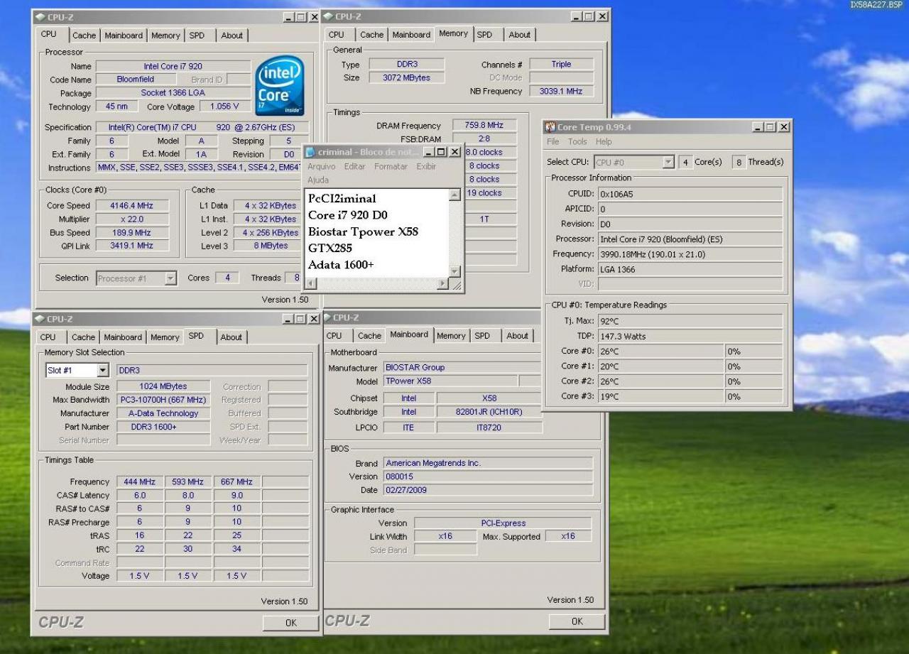Click the Graphic Interface PCI-Express version field
The height and width of the screenshot is (654, 909).
tap(503, 523)
